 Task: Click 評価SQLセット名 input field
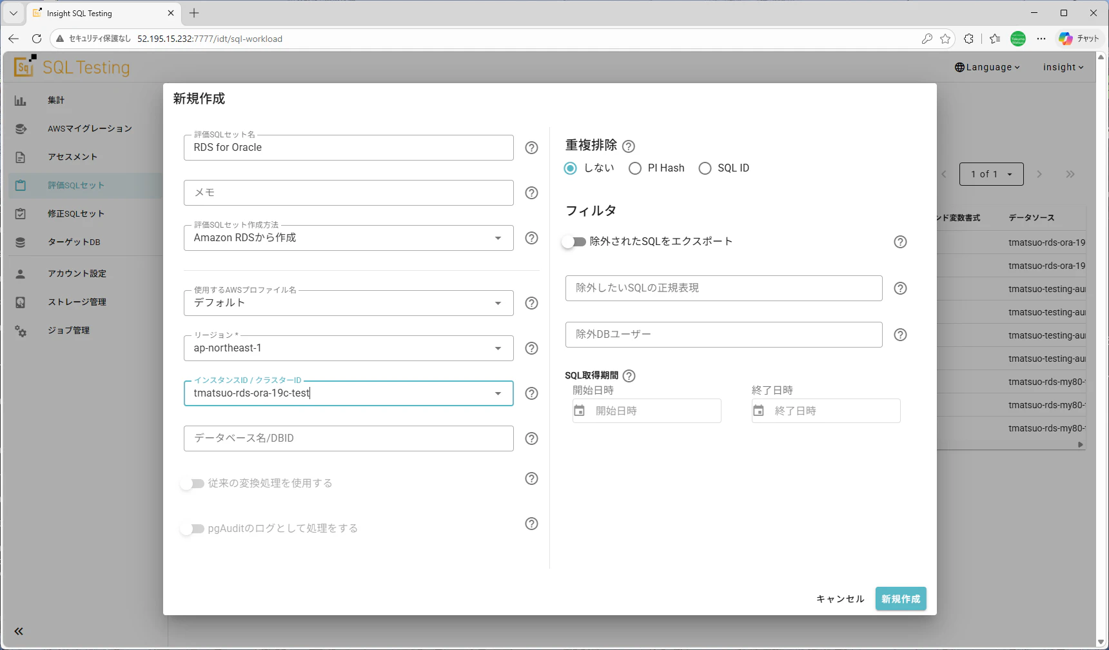tap(348, 148)
